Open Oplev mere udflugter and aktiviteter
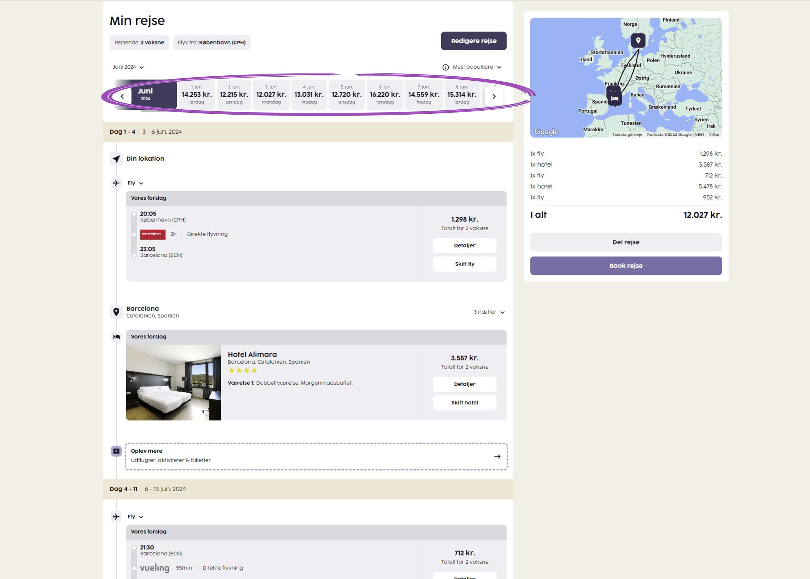This screenshot has height=579, width=810. pyautogui.click(x=316, y=456)
